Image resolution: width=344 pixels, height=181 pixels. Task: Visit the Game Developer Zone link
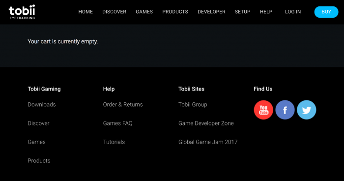coord(206,123)
